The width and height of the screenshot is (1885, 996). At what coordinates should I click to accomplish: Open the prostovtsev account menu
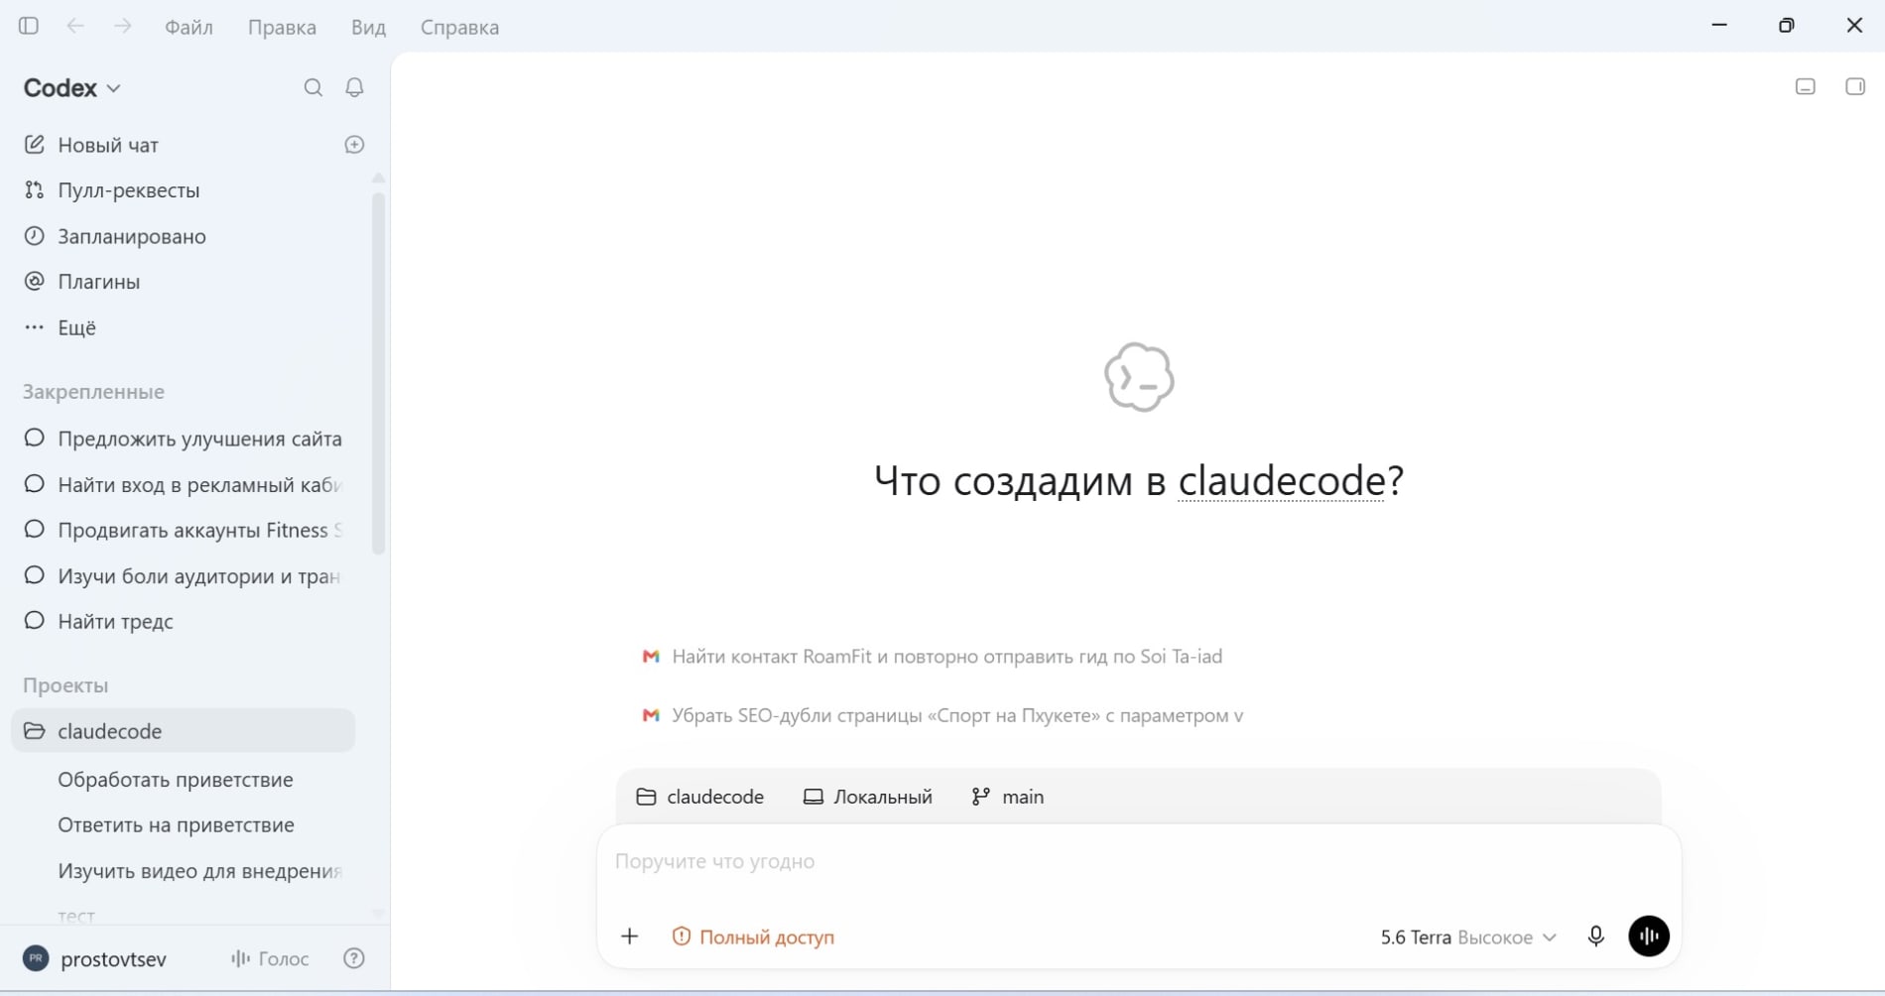[x=95, y=958]
